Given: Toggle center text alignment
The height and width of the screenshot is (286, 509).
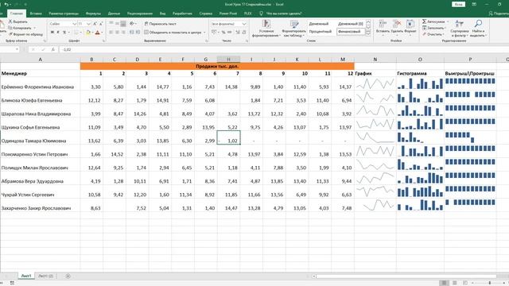Looking at the screenshot, I should pos(117,32).
